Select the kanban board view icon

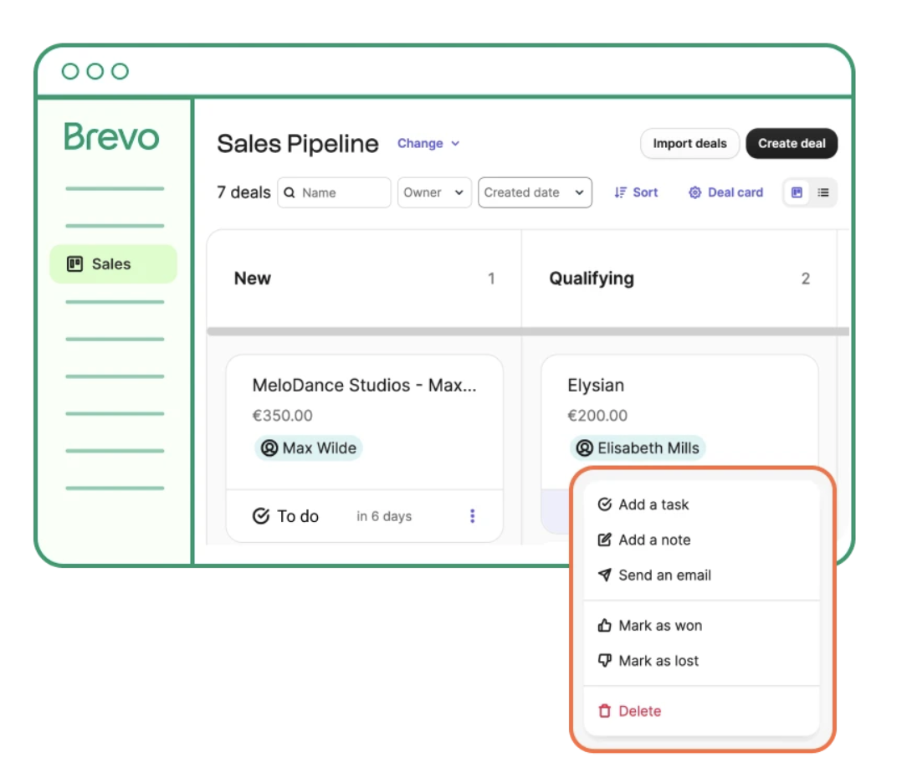tap(797, 192)
